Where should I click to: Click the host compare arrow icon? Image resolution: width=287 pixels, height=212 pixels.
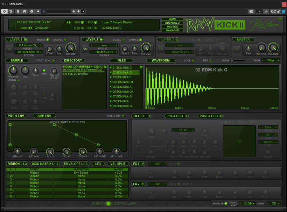(38, 11)
